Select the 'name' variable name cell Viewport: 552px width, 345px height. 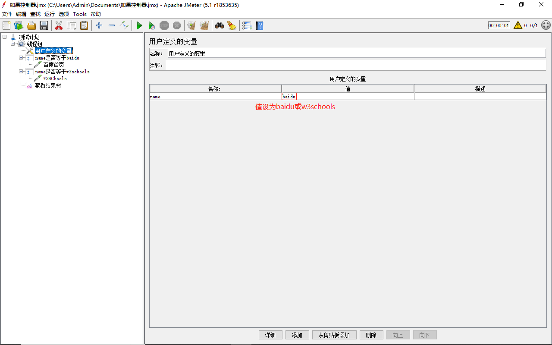coord(216,97)
